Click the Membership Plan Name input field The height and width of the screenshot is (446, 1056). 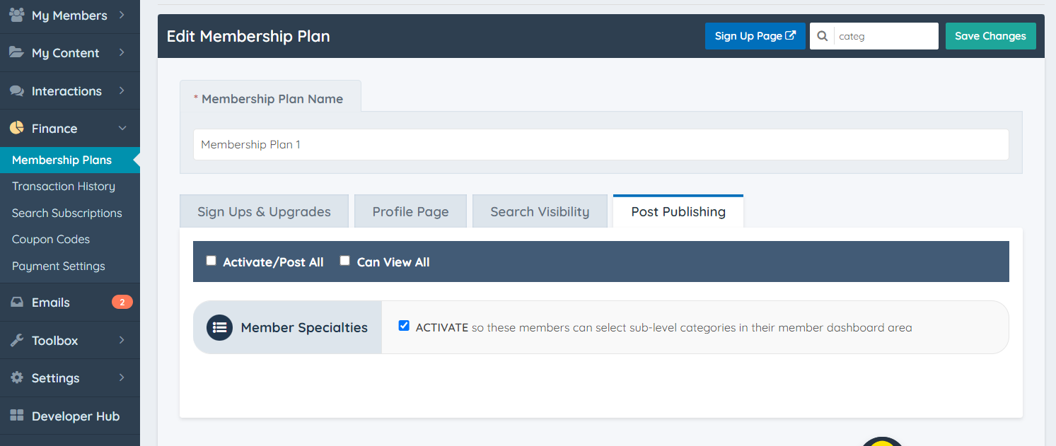(x=601, y=144)
